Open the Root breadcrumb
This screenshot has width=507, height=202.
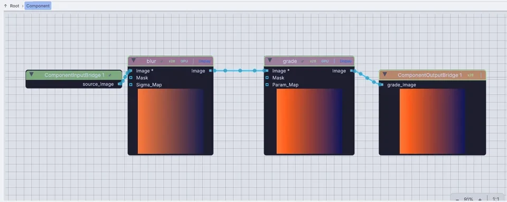[15, 6]
